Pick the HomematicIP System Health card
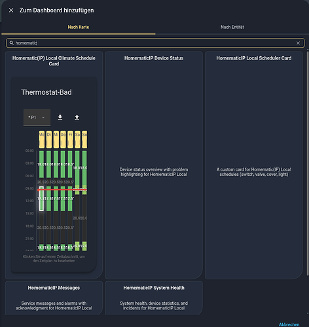Image resolution: width=309 pixels, height=327 pixels. point(154,298)
